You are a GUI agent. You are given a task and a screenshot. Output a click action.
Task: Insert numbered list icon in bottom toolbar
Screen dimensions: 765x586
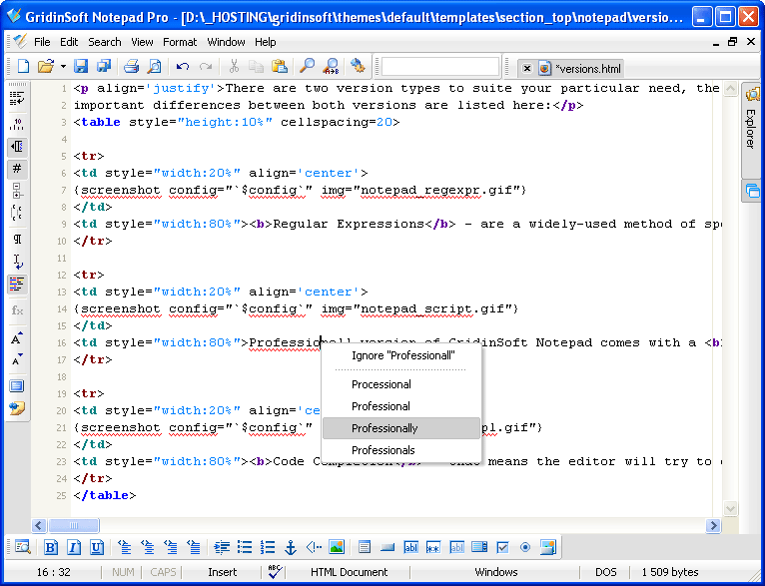point(268,547)
